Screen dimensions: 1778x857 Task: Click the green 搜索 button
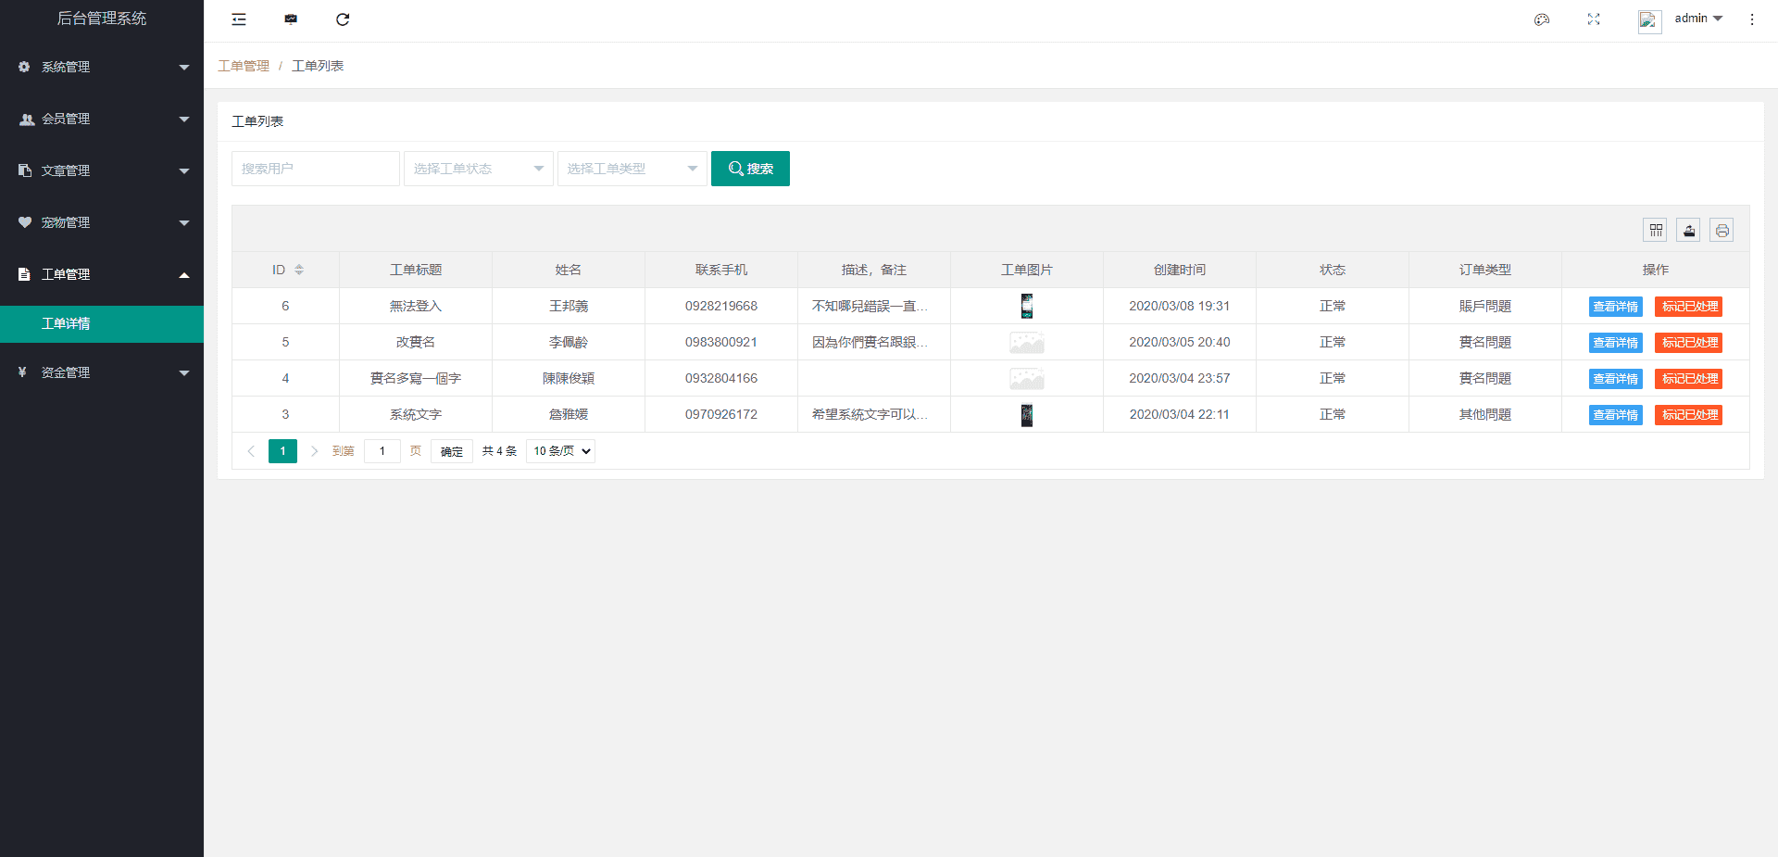(750, 169)
